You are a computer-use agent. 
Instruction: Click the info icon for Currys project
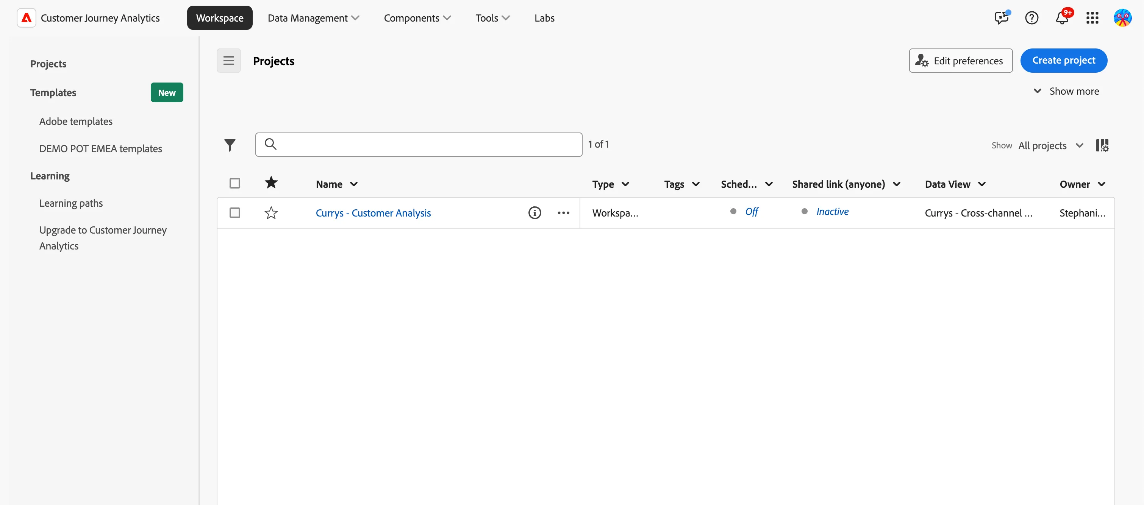[535, 213]
